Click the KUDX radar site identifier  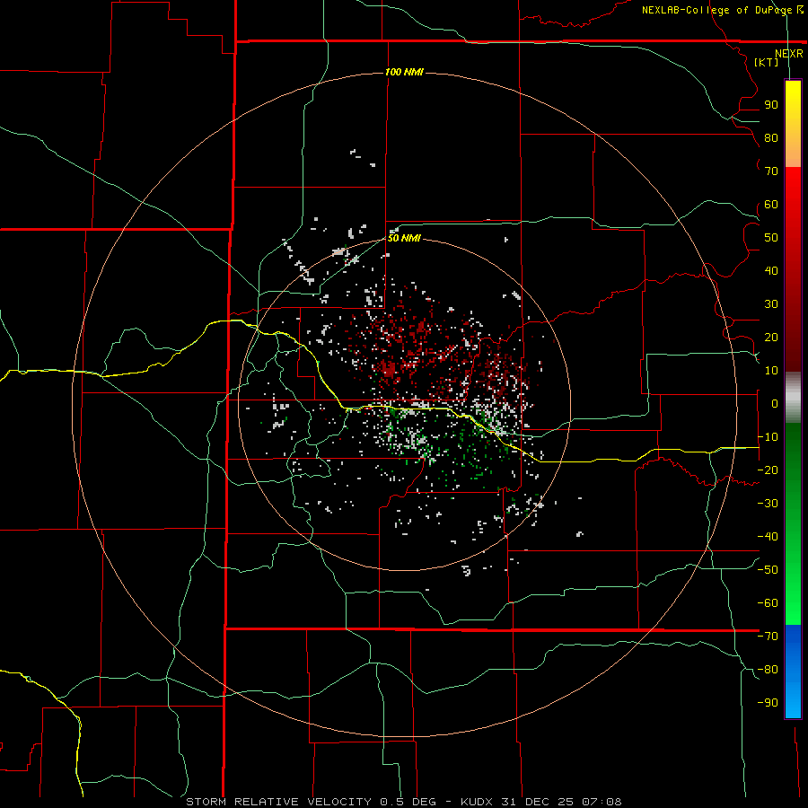click(x=477, y=802)
